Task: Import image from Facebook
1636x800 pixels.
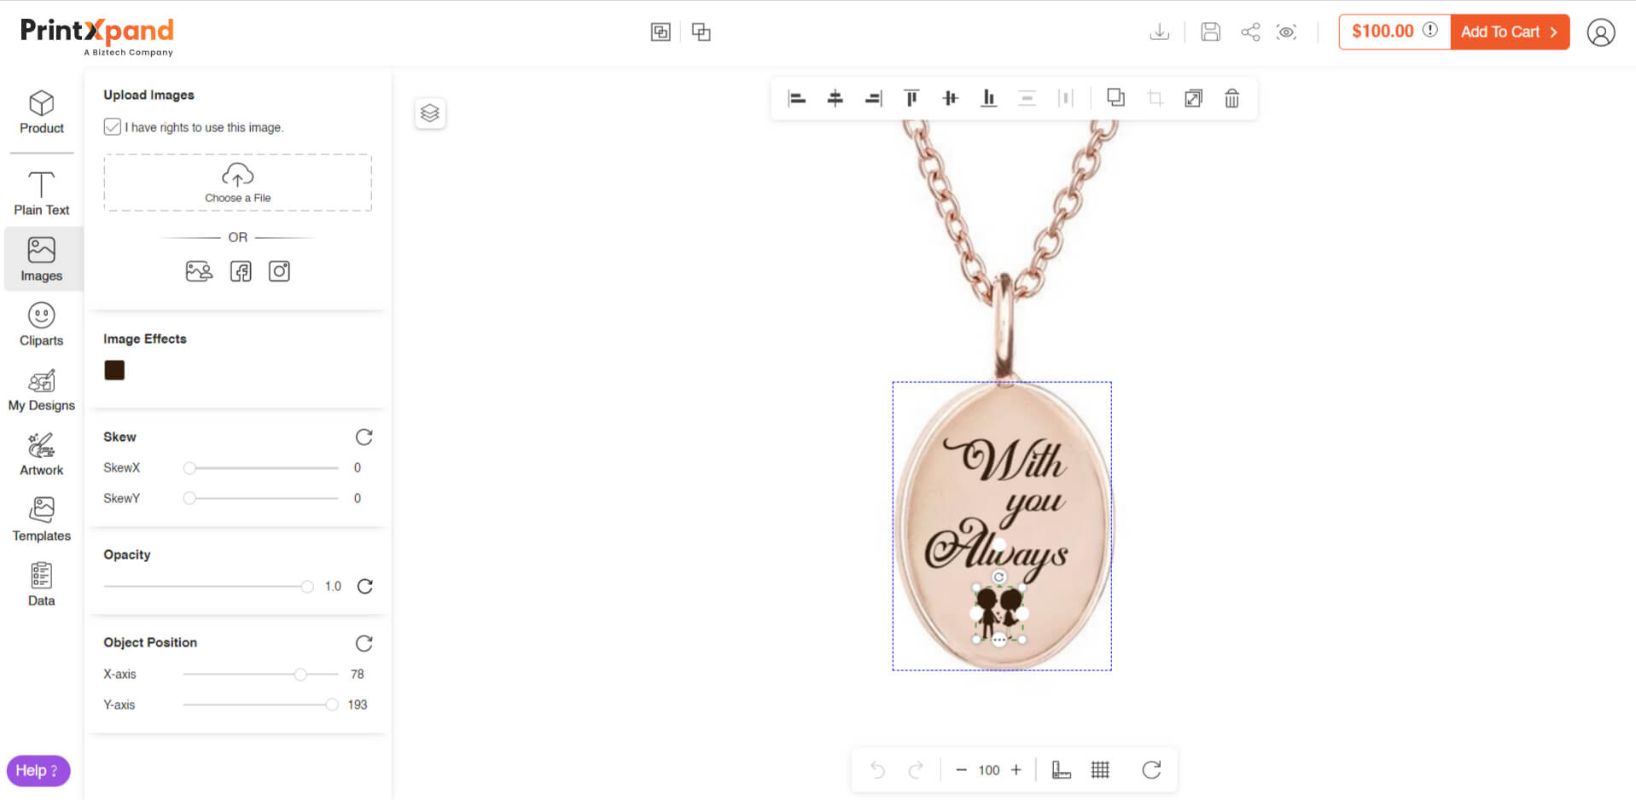Action: point(241,271)
